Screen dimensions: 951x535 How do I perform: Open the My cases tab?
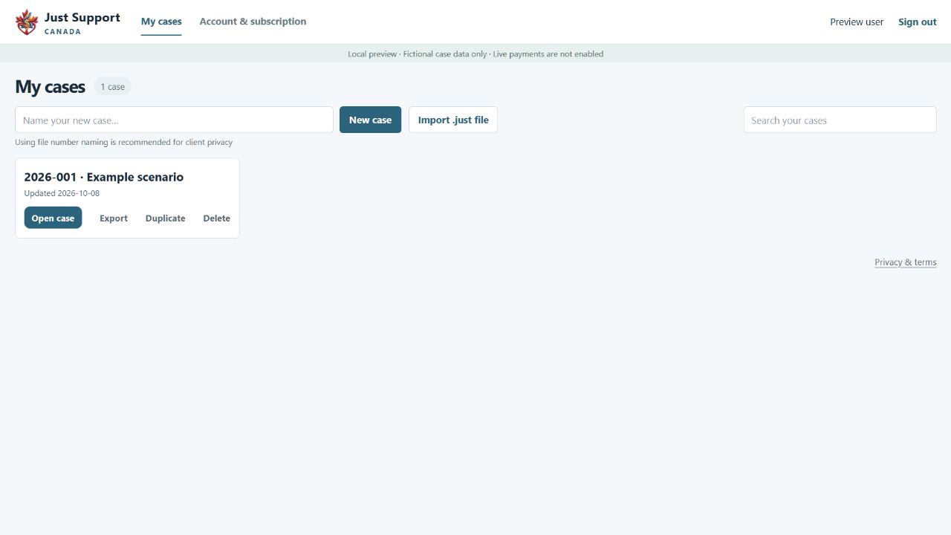tap(161, 22)
